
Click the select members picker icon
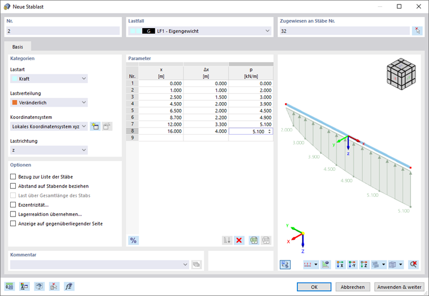coord(417,31)
